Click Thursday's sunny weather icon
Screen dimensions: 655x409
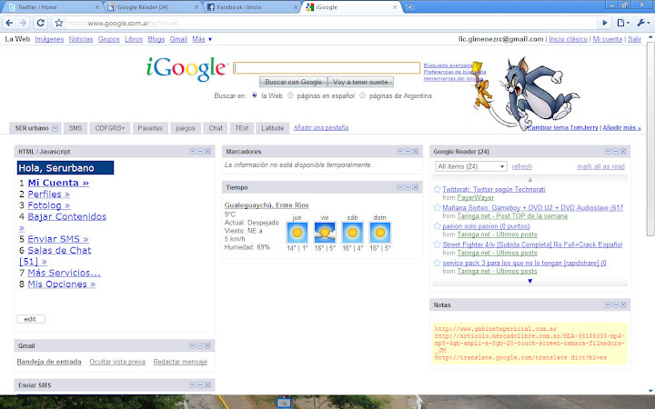(297, 233)
